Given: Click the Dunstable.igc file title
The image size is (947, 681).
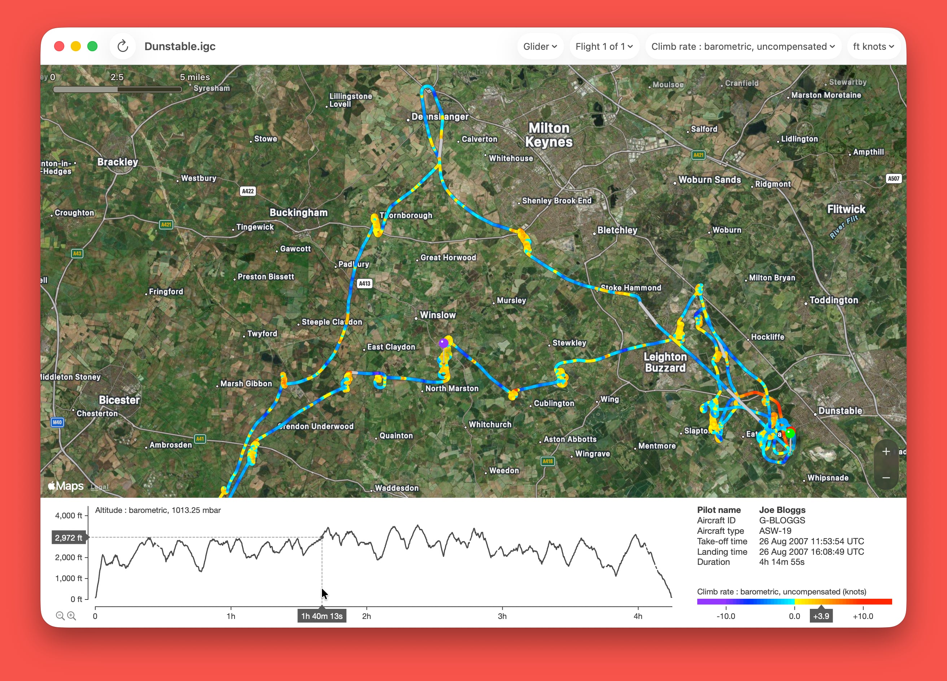Looking at the screenshot, I should point(180,46).
